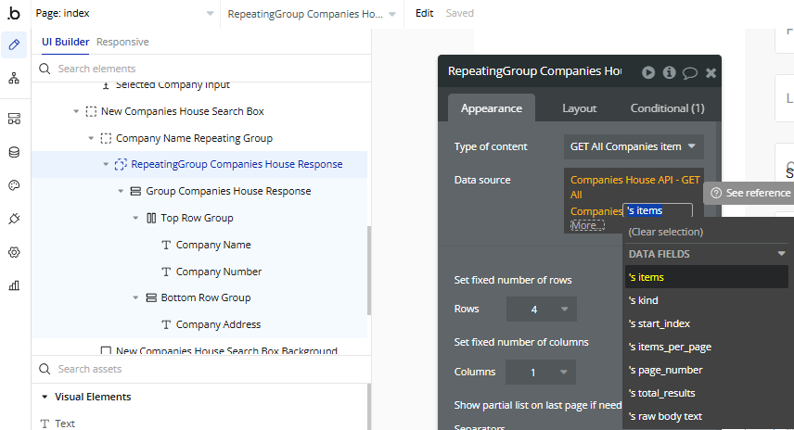Open the Logs chart icon
This screenshot has width=794, height=430.
point(14,285)
